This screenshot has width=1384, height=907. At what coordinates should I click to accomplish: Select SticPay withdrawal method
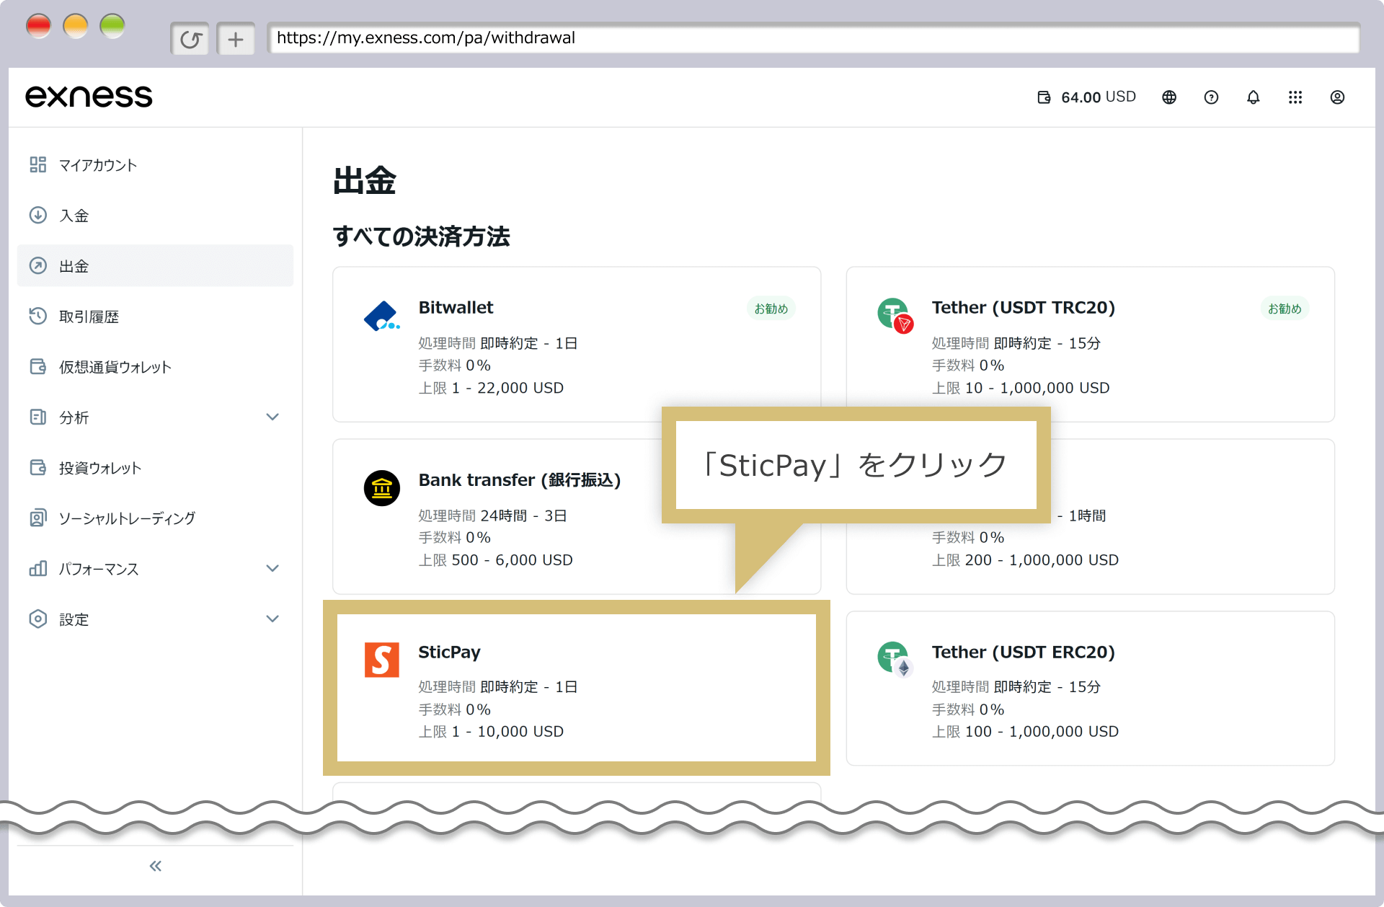pyautogui.click(x=577, y=688)
